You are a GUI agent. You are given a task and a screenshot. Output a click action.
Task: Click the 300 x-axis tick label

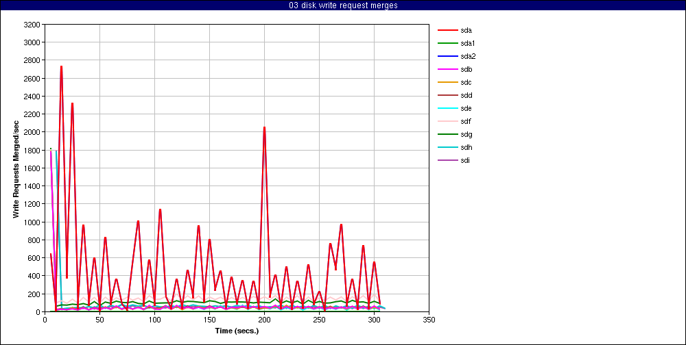(374, 320)
